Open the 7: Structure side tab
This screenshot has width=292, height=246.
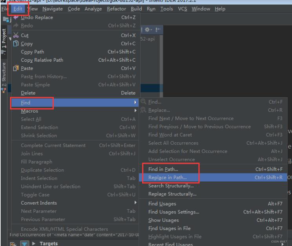(4, 74)
